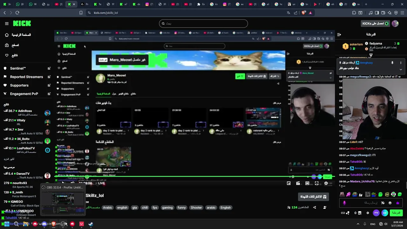This screenshot has width=407, height=229.
Task: Click the green KICK logo
Action: click(x=22, y=24)
